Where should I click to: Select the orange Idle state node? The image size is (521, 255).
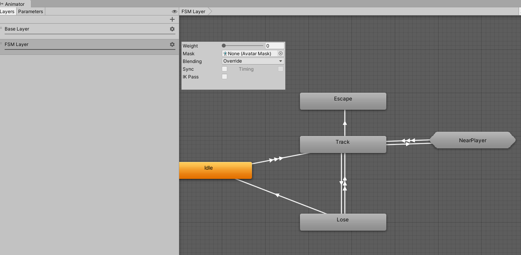[215, 170]
